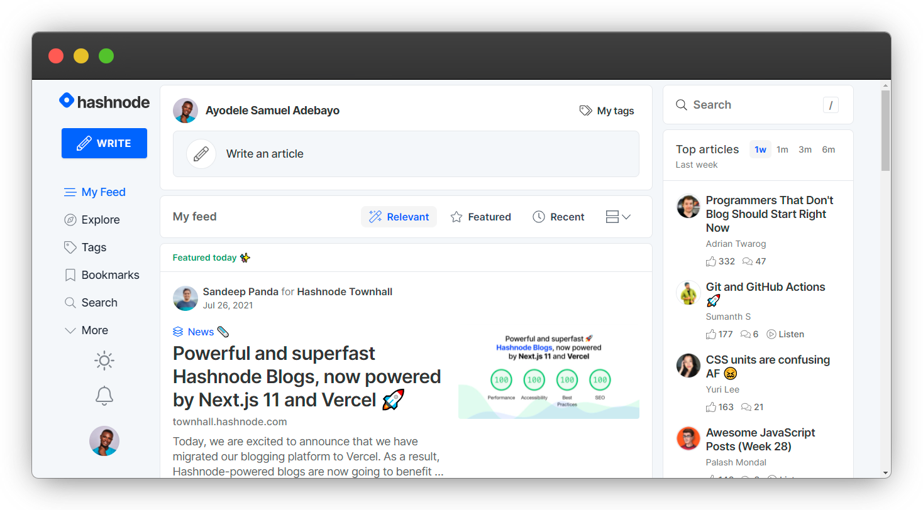The height and width of the screenshot is (510, 923).
Task: Open Palash Mondal's avatar
Action: point(688,438)
